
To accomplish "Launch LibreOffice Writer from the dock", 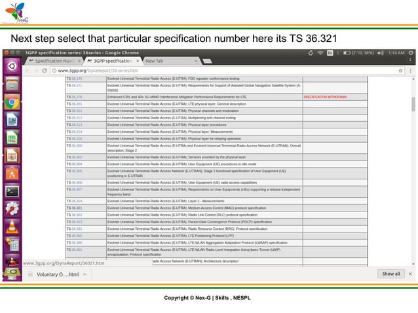I will (12, 120).
